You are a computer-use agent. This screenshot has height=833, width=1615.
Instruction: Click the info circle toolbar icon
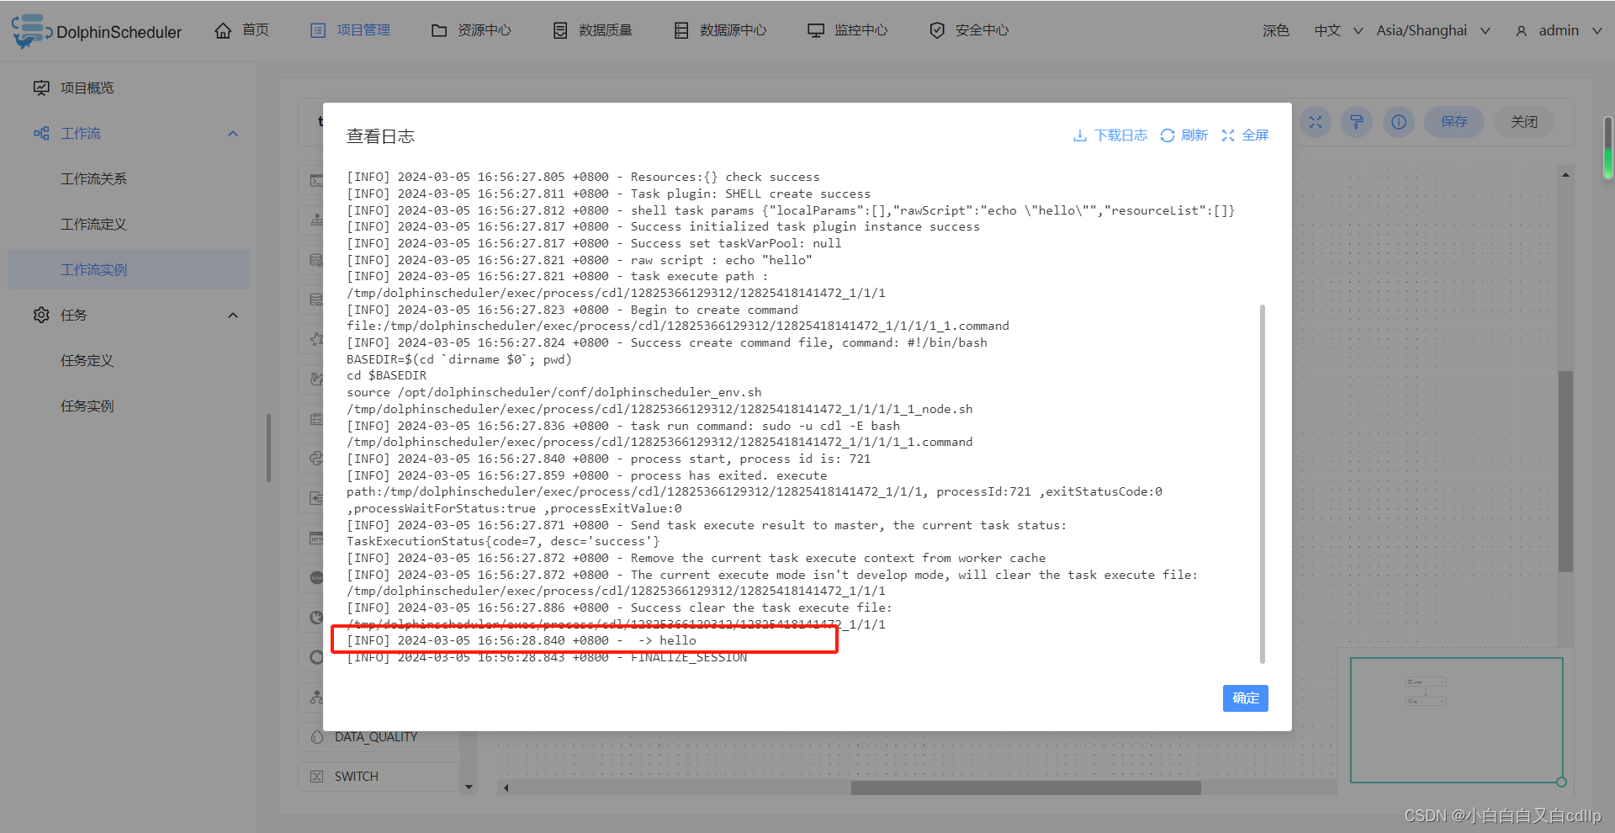click(1399, 122)
